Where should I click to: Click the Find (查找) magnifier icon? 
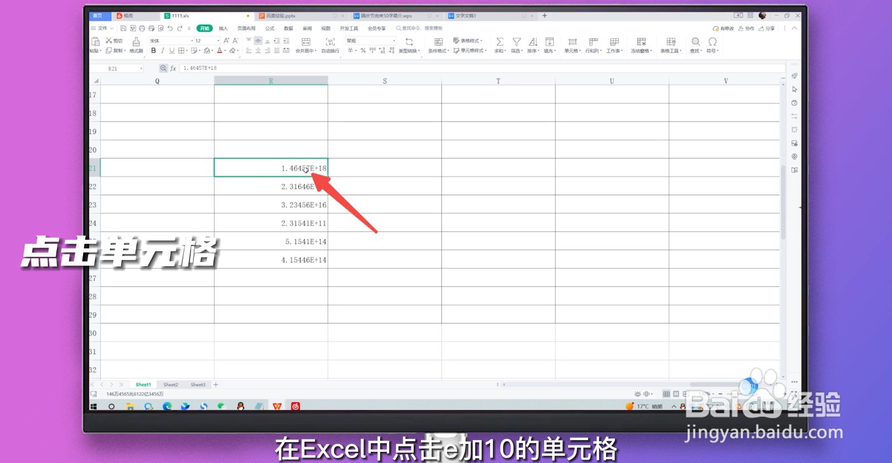pos(696,42)
